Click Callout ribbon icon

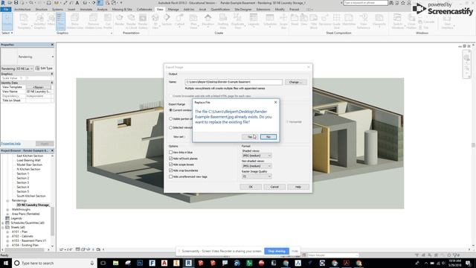(x=179, y=20)
